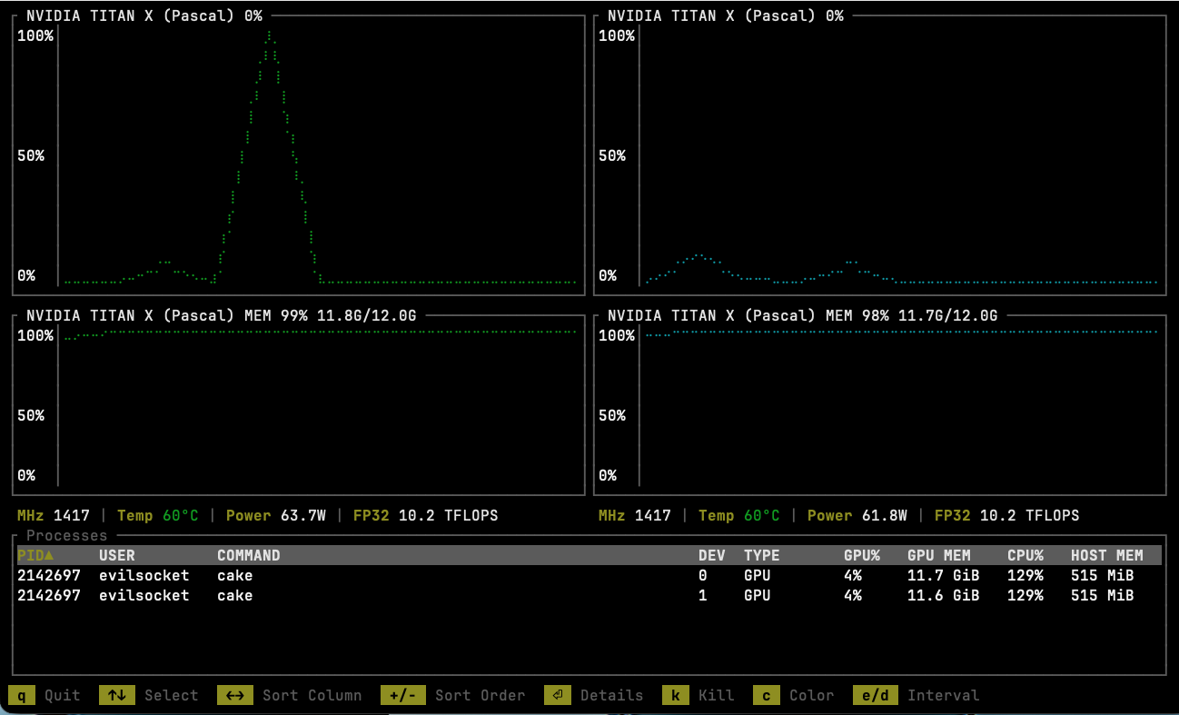Click the up/down arrows Select icon
Viewport: 1179px width, 715px height.
(118, 695)
